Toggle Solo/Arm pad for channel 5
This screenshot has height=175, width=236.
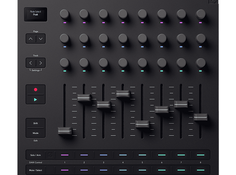[x=143, y=155]
